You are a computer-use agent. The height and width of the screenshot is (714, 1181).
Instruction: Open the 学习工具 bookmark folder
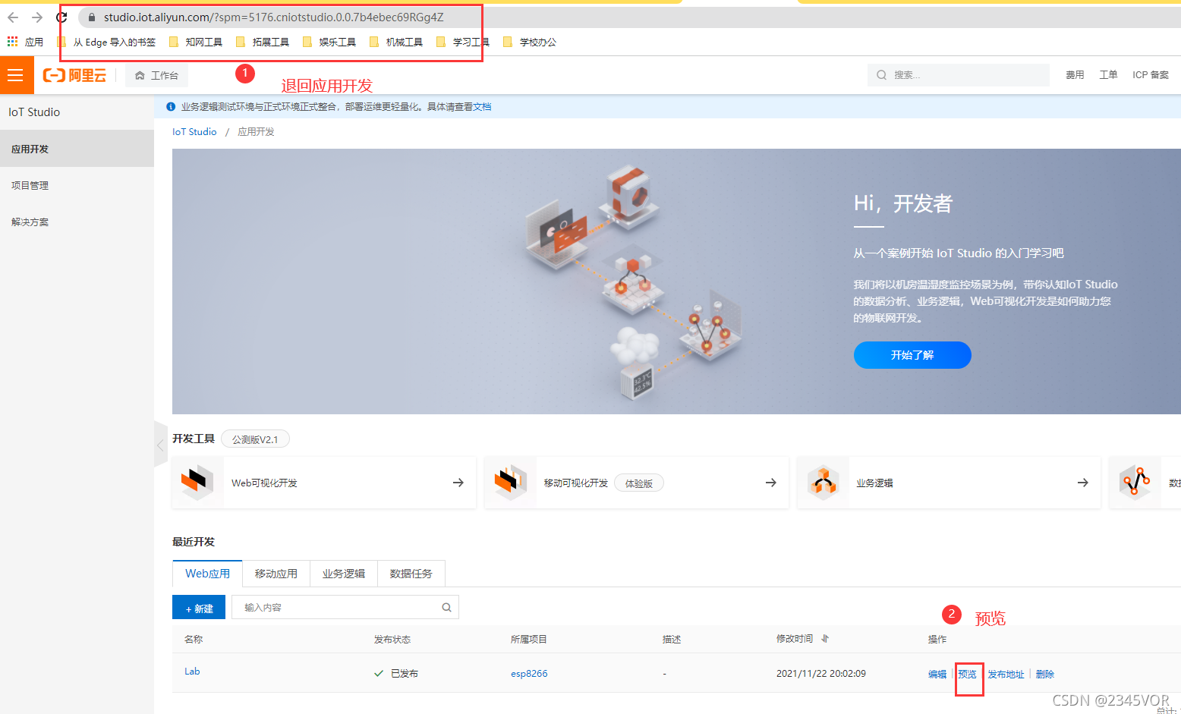[463, 42]
